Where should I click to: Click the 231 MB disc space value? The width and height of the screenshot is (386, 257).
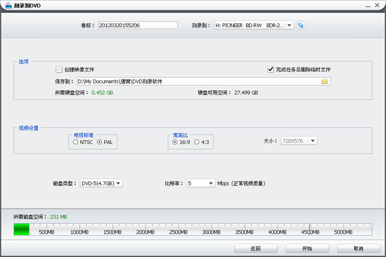point(58,217)
